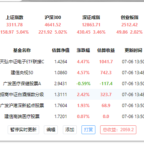Image resolution: width=144 pixels, height=144 pixels.
Task: Click net value 1.7201
Action: pyautogui.click(x=61, y=117)
